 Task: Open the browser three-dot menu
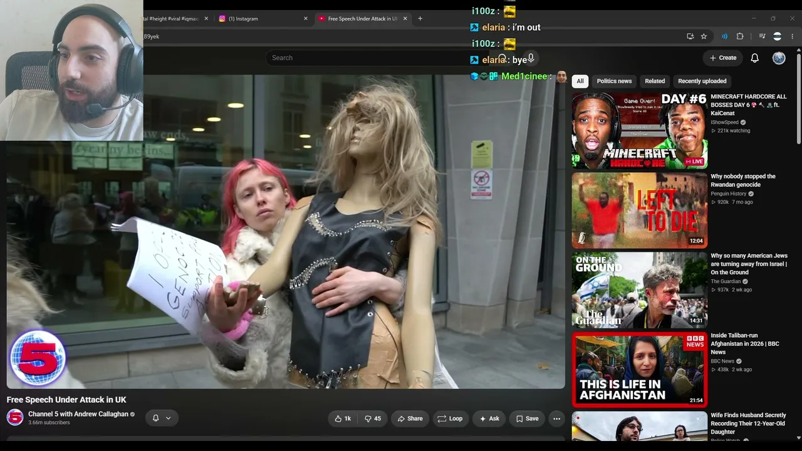tap(792, 36)
